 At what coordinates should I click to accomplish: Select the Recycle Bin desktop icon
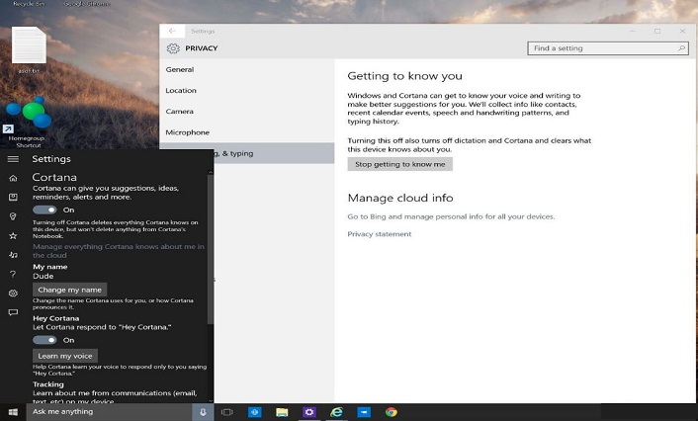(29, 4)
